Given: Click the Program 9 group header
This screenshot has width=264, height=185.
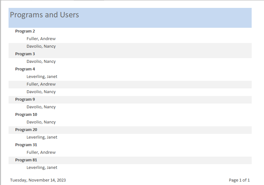Looking at the screenshot, I should tap(25, 99).
